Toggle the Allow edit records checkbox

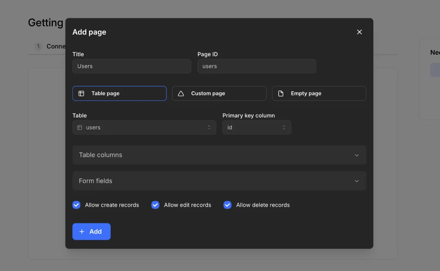pyautogui.click(x=155, y=205)
